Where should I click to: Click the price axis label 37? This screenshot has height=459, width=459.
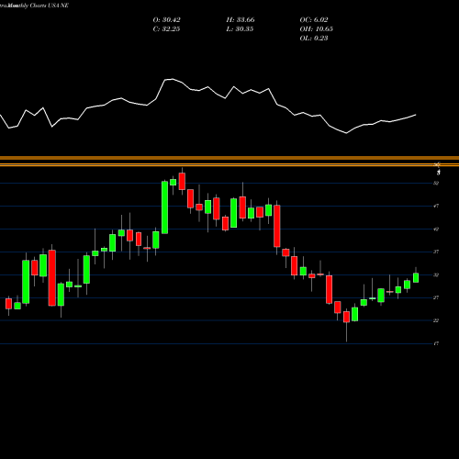click(436, 252)
